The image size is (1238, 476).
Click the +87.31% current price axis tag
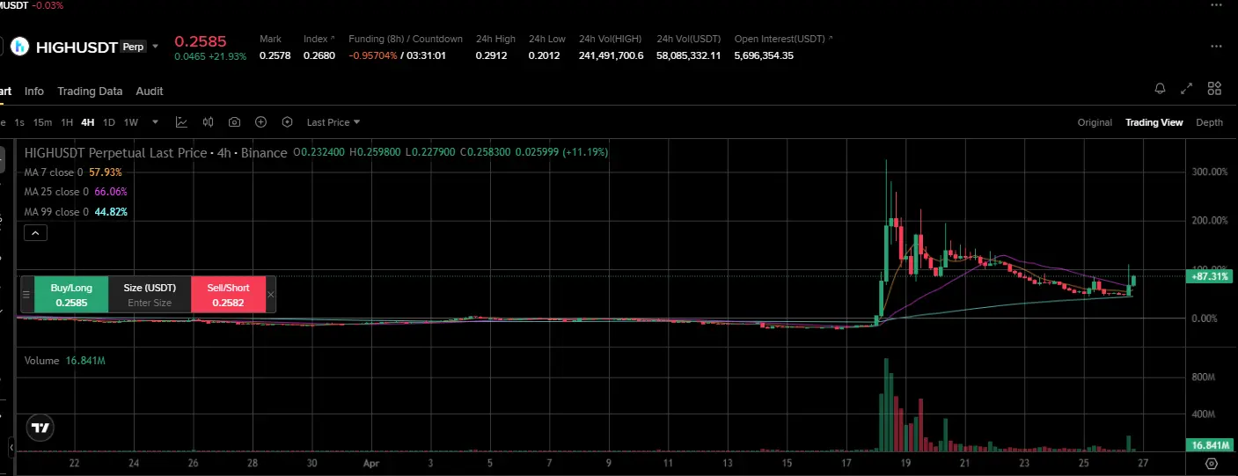pyautogui.click(x=1210, y=276)
